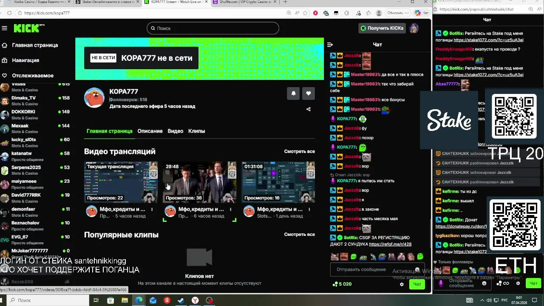The height and width of the screenshot is (306, 544).
Task: Collapse the chat panel with the arrow icon
Action: (330, 45)
